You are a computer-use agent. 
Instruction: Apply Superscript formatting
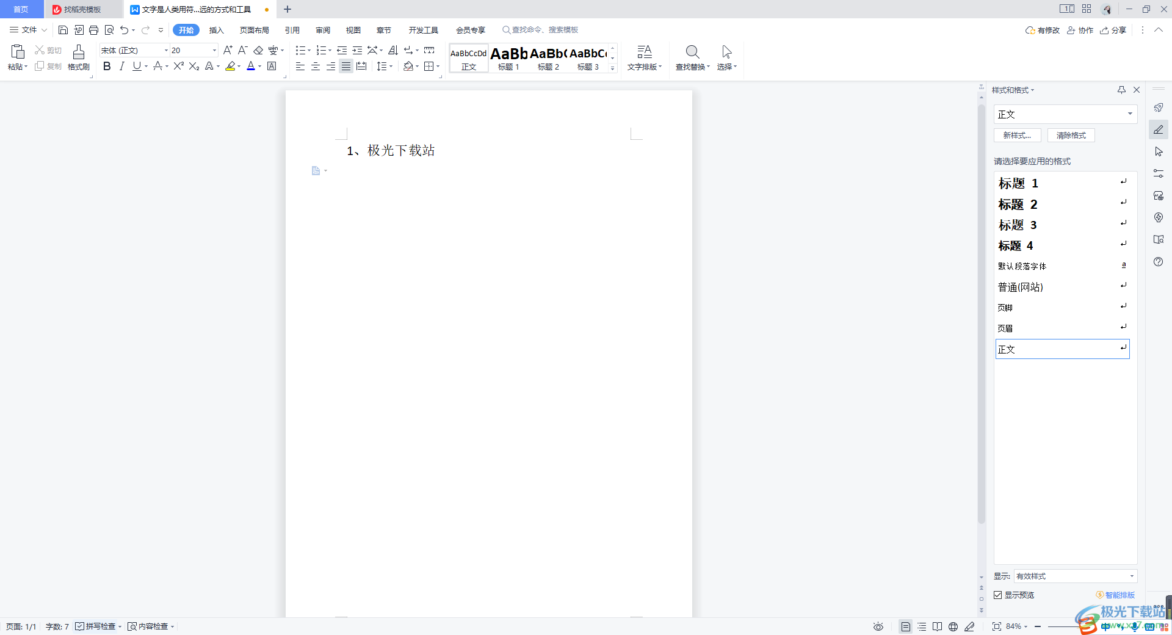point(178,66)
